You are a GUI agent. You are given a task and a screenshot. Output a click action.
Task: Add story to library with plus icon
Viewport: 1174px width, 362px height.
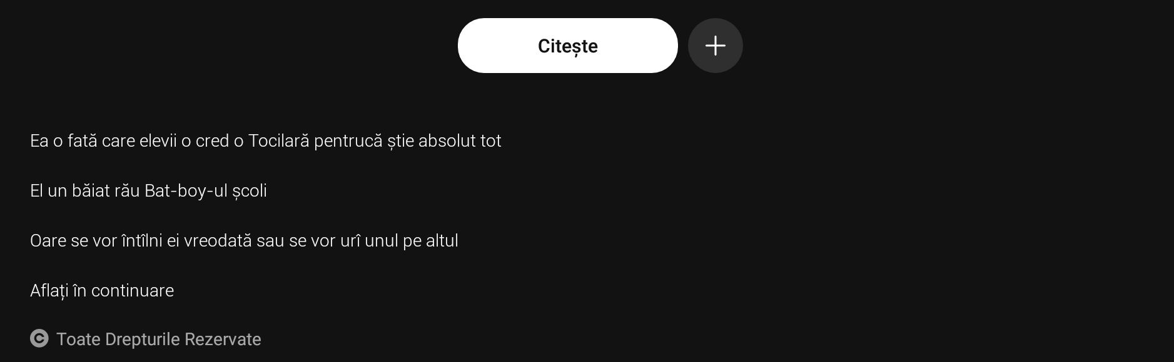(716, 46)
